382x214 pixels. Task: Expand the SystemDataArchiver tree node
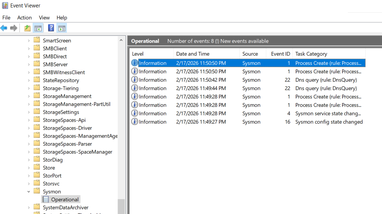(29, 207)
